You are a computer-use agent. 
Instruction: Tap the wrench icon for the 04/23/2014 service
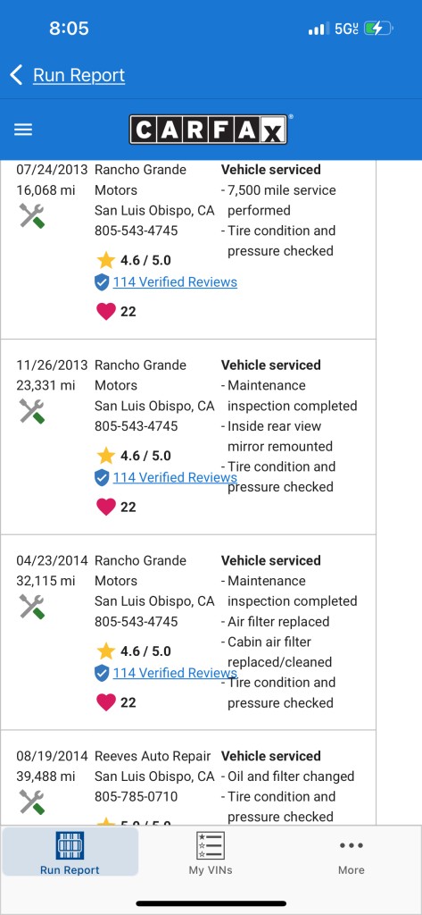coord(31,607)
